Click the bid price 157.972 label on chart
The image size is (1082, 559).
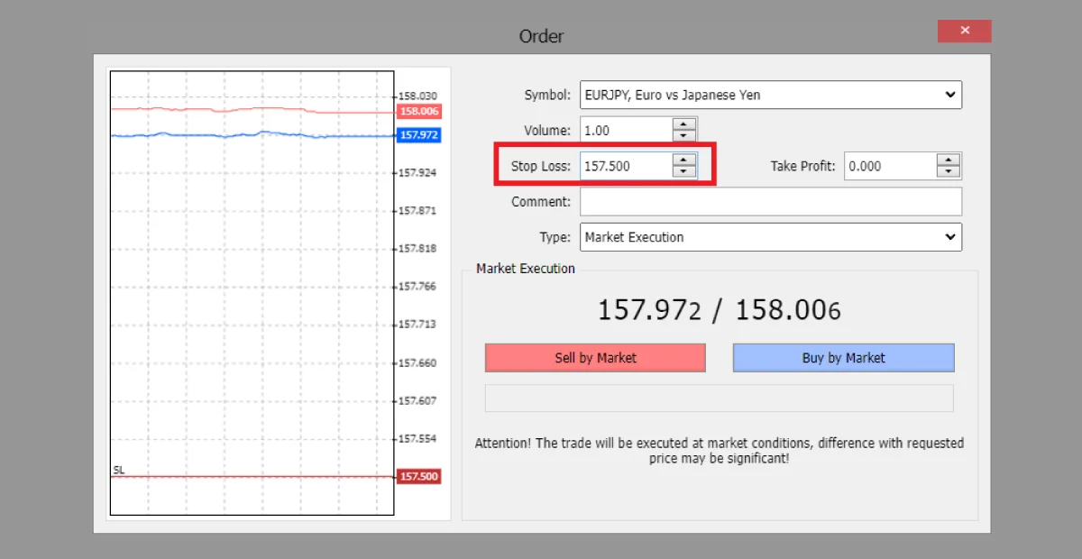418,135
